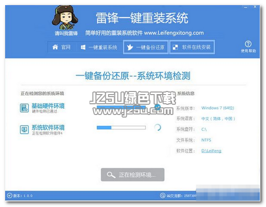Click the 中文(简体,中国) language value
The width and height of the screenshot is (266, 207).
pyautogui.click(x=218, y=119)
